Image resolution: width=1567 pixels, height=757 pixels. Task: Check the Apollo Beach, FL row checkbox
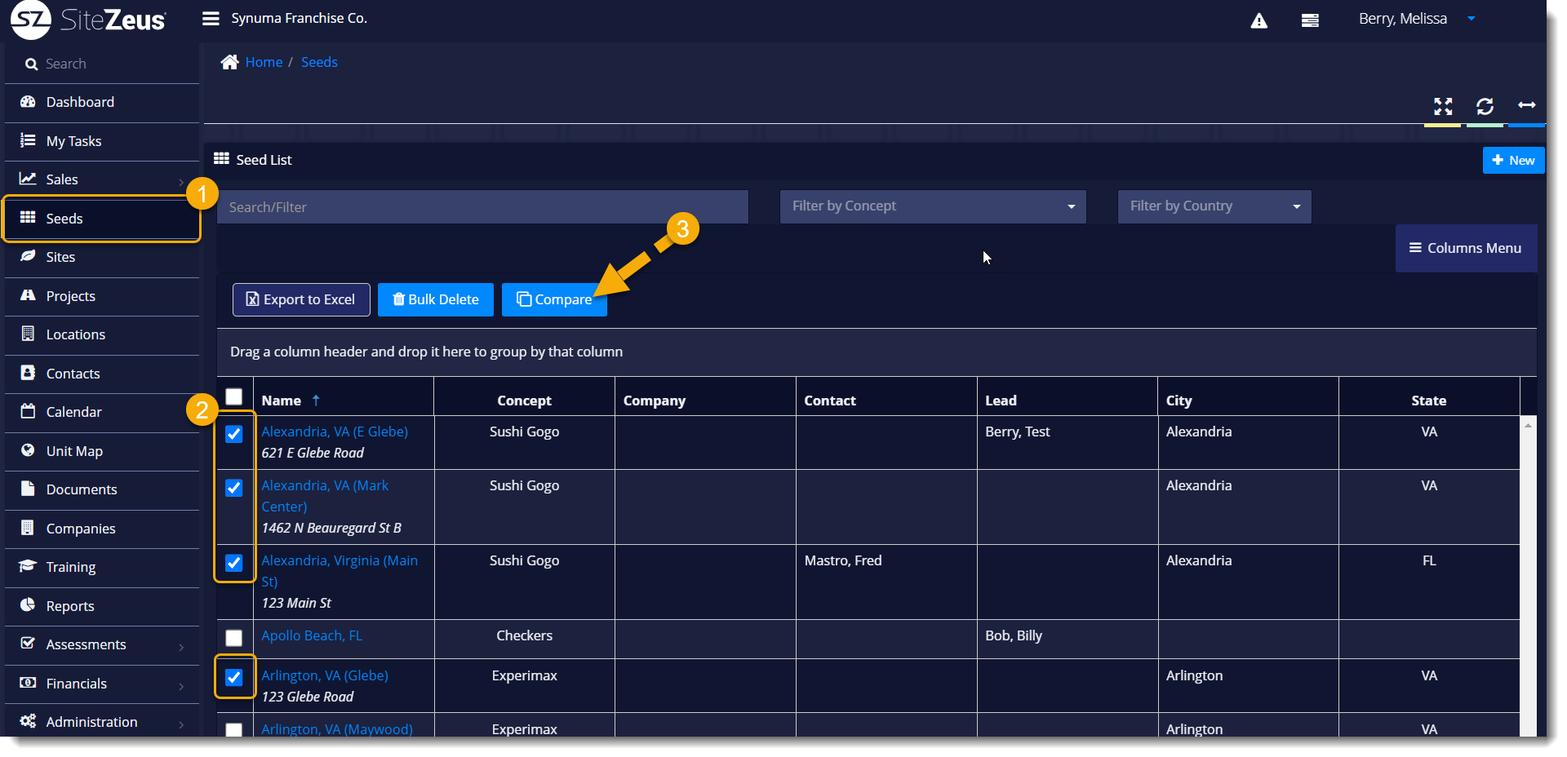234,638
